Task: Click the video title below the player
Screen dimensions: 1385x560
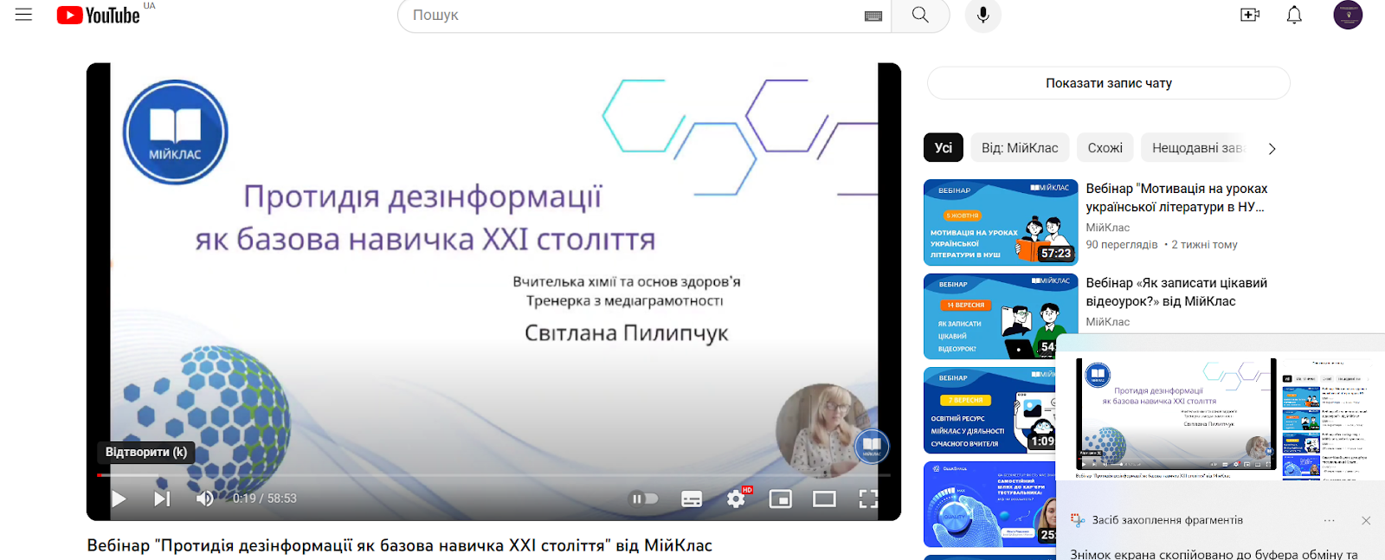Action: point(399,545)
